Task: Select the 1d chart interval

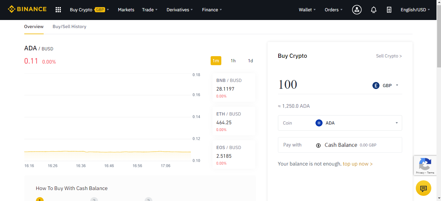Action: tap(250, 61)
